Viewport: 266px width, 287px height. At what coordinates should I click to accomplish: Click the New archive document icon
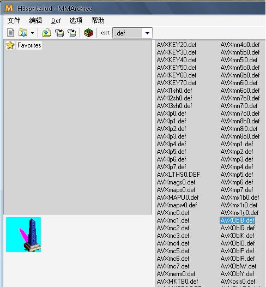pos(10,33)
